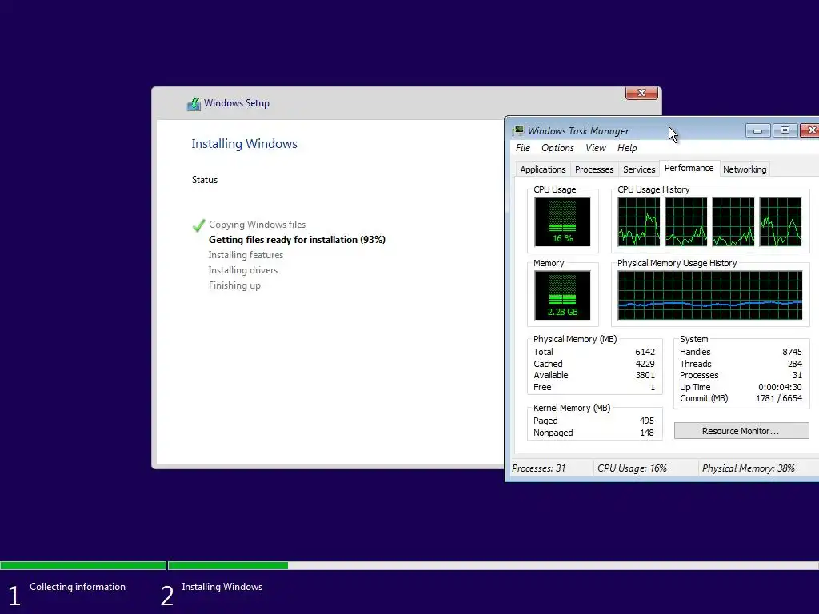The image size is (819, 614).
Task: Switch to the Processes tab
Action: (594, 169)
